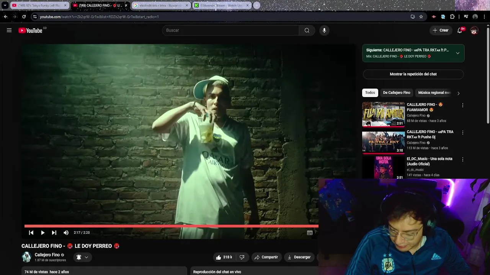490x275 pixels.
Task: Open options for PA TRA RKT video
Action: [462, 133]
